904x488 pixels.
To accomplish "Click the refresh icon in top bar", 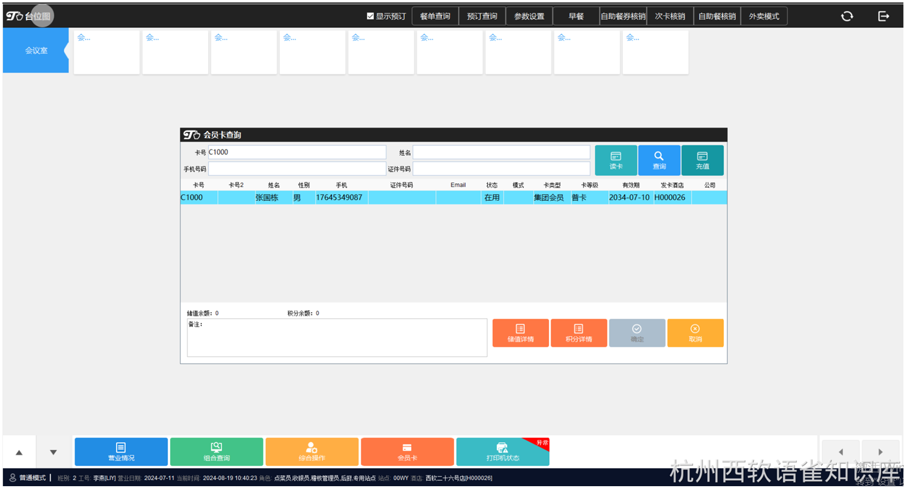I will pyautogui.click(x=847, y=16).
